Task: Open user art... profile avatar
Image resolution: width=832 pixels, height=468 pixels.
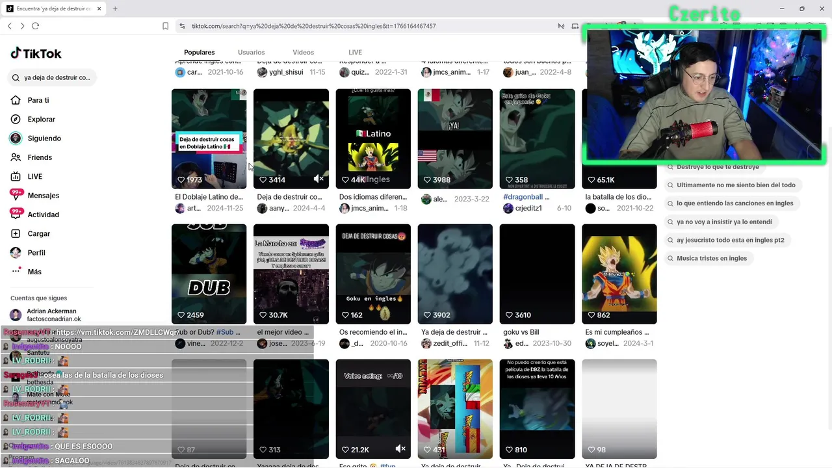Action: 180,208
